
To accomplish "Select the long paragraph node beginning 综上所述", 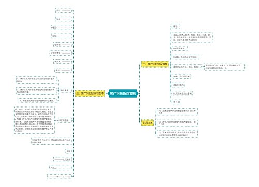I will click(34, 120).
